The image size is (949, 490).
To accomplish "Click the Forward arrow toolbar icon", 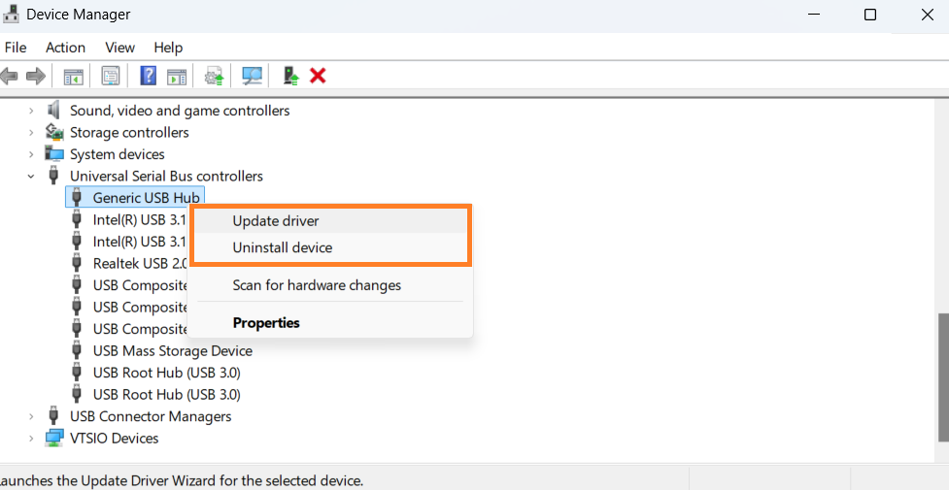I will coord(36,76).
